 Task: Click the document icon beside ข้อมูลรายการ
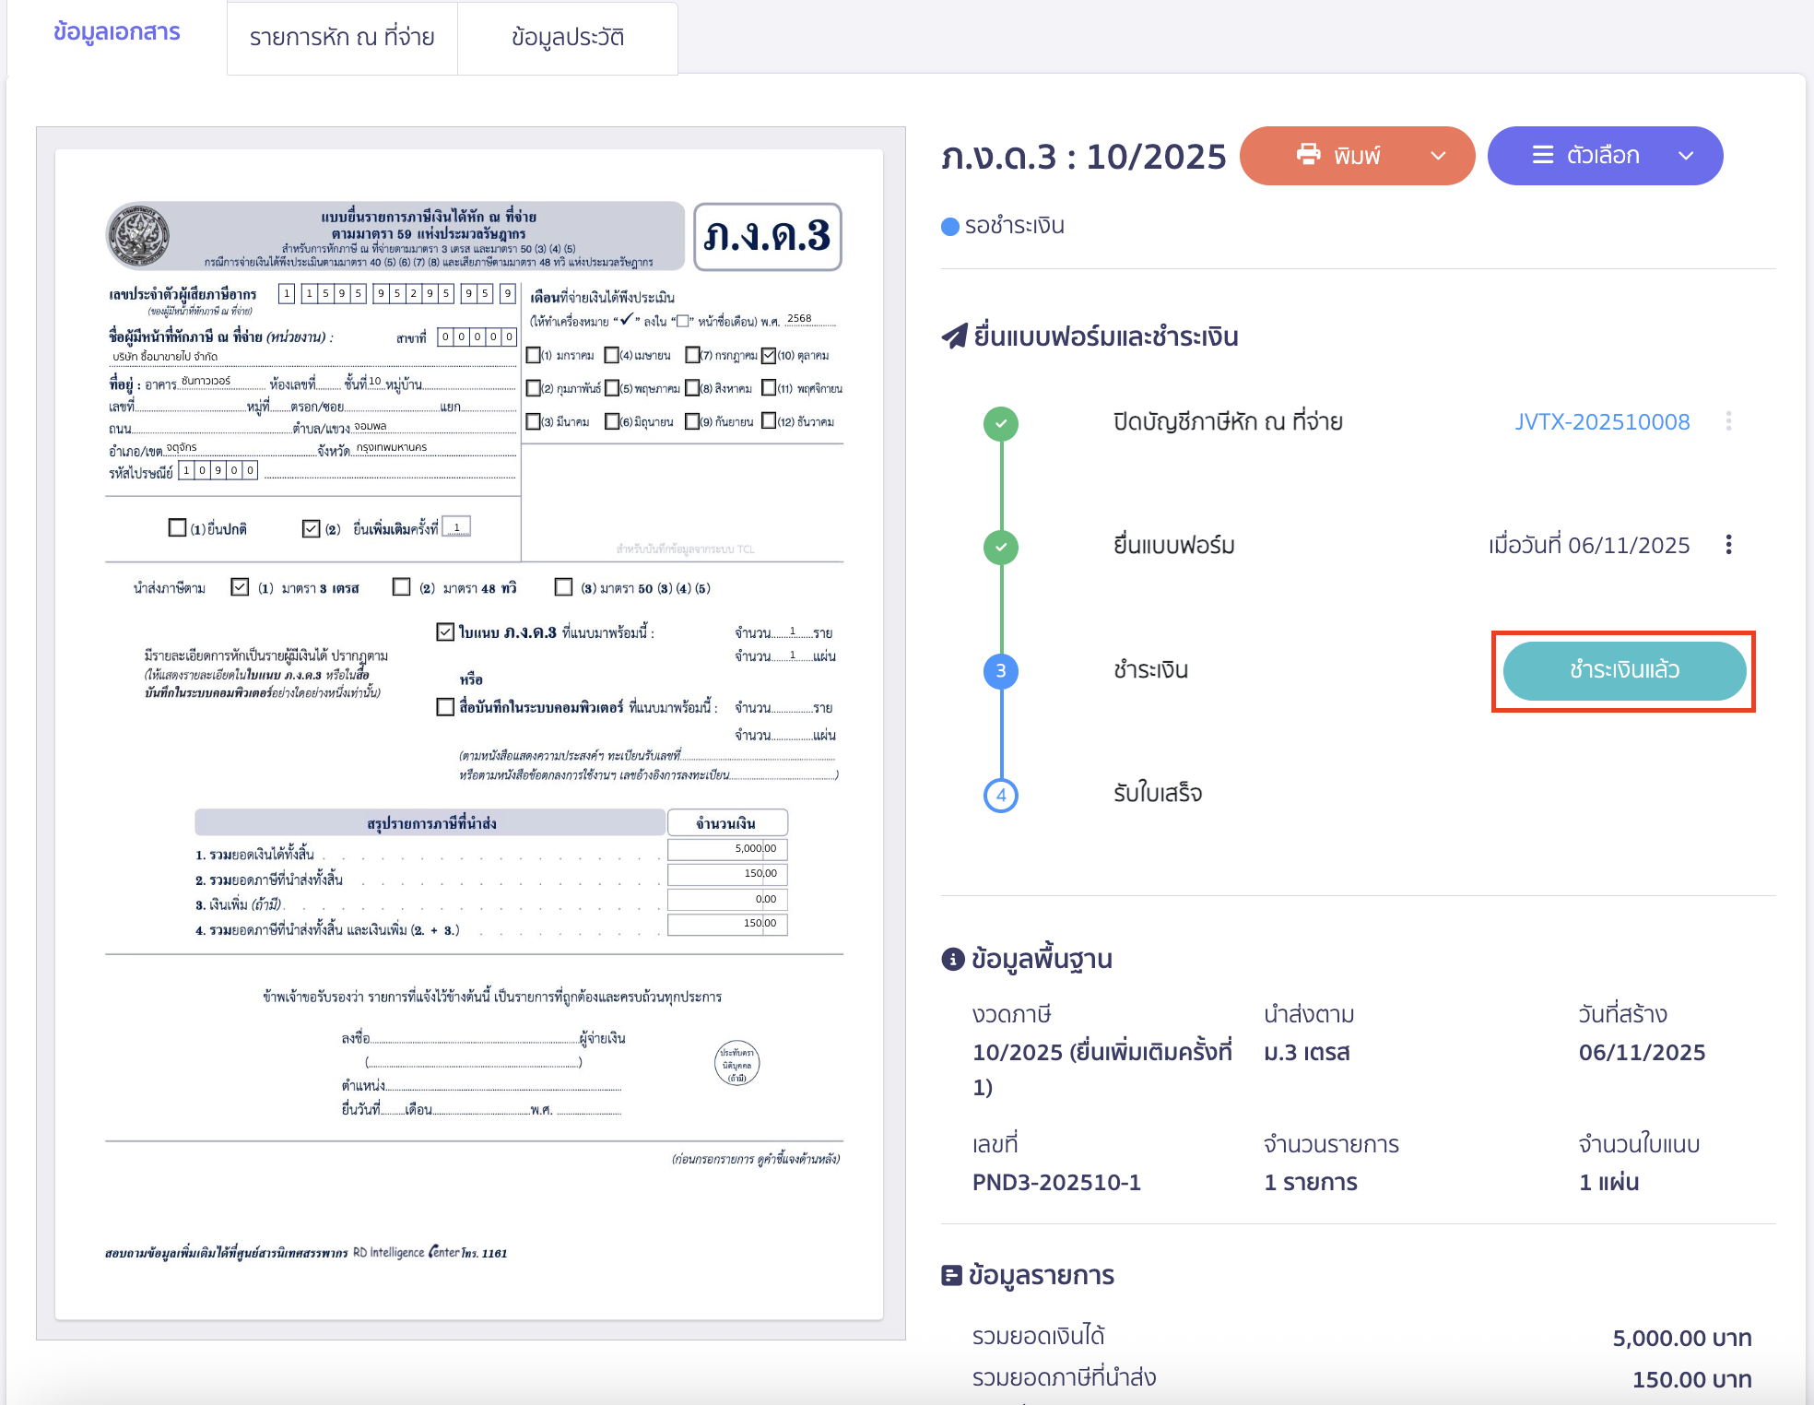(x=949, y=1275)
